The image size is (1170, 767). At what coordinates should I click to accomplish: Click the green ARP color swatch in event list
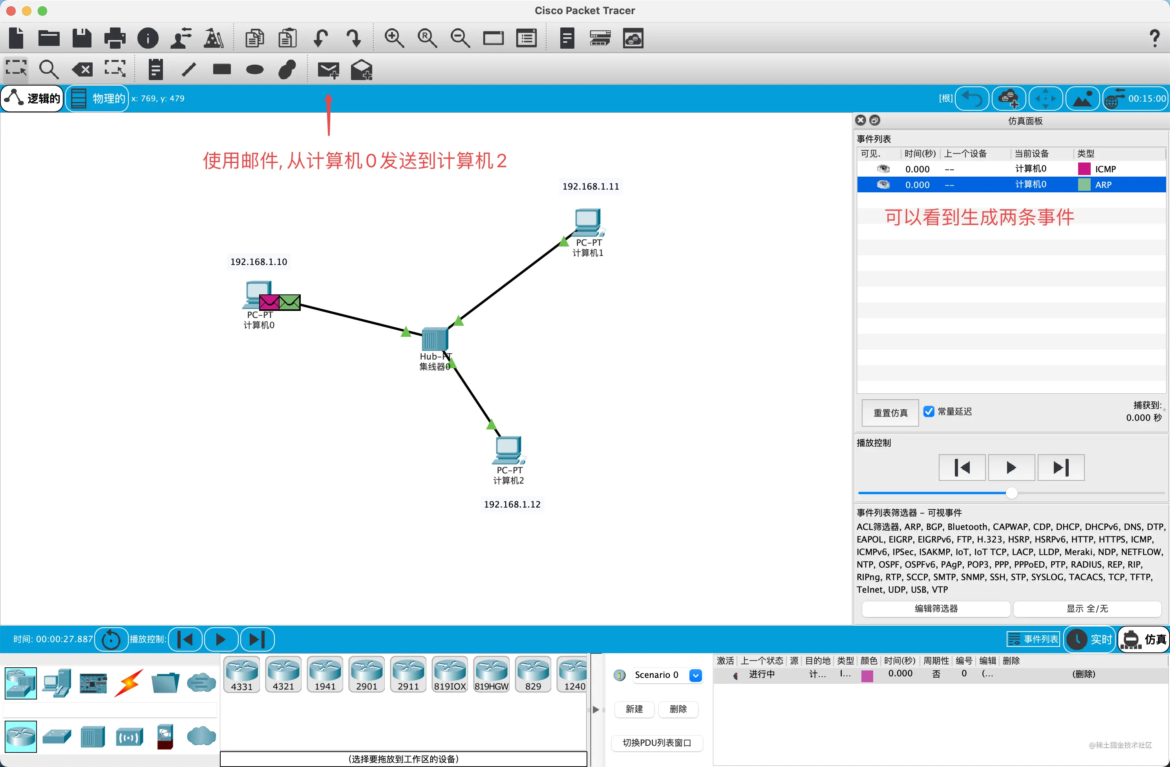pos(1084,185)
